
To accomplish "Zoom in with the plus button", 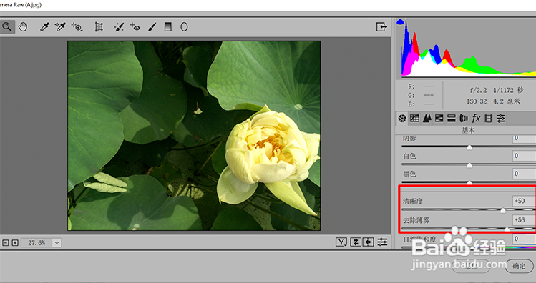I will click(x=15, y=243).
